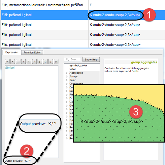
Task: Switch to the Function Editor tab
Action: (x=32, y=52)
